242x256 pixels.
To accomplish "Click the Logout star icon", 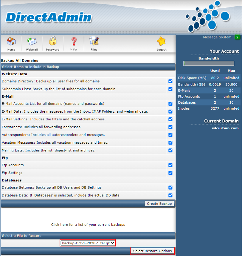I will point(162,41).
